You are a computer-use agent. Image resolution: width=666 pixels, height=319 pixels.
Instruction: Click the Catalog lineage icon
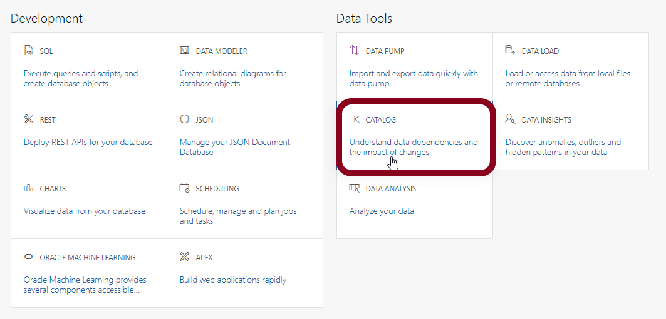coord(354,119)
